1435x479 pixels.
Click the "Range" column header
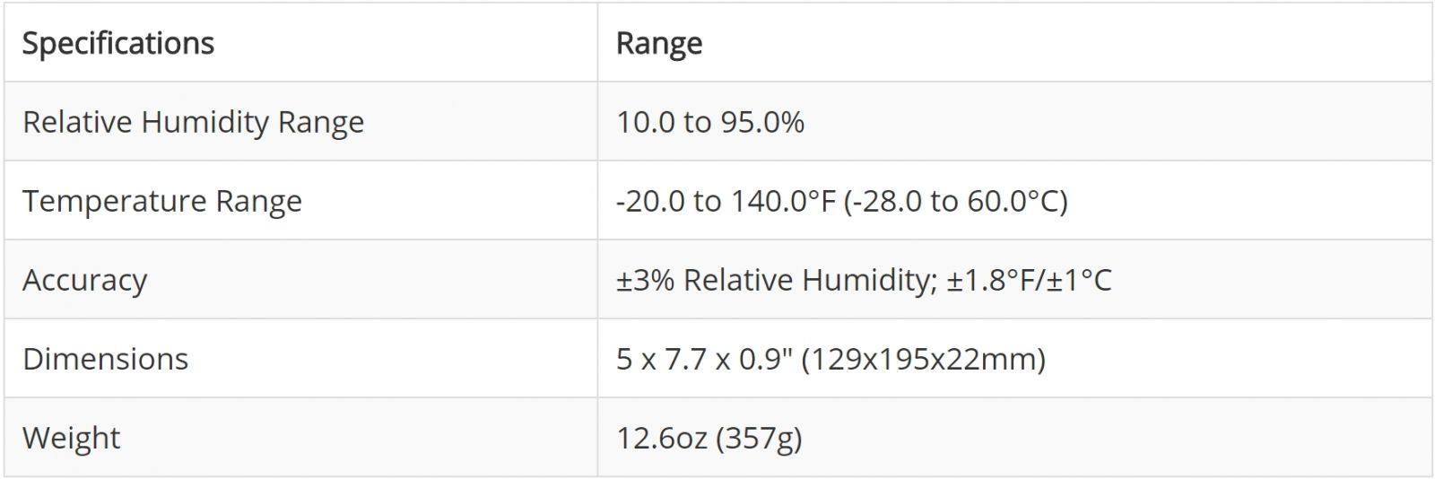click(659, 43)
